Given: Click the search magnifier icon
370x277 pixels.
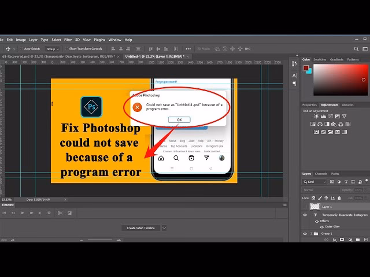Looking at the screenshot, I should coord(356,48).
